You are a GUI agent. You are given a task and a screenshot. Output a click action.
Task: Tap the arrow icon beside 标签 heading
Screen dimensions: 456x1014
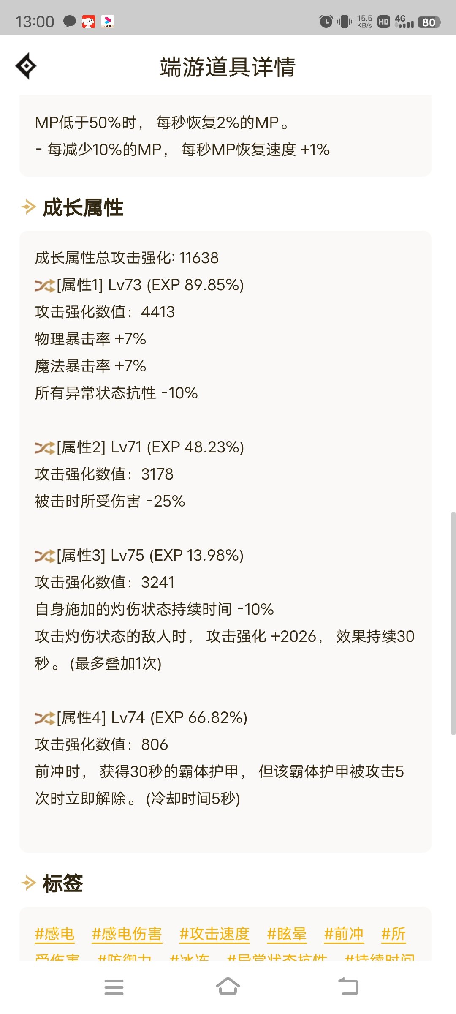pos(28,883)
